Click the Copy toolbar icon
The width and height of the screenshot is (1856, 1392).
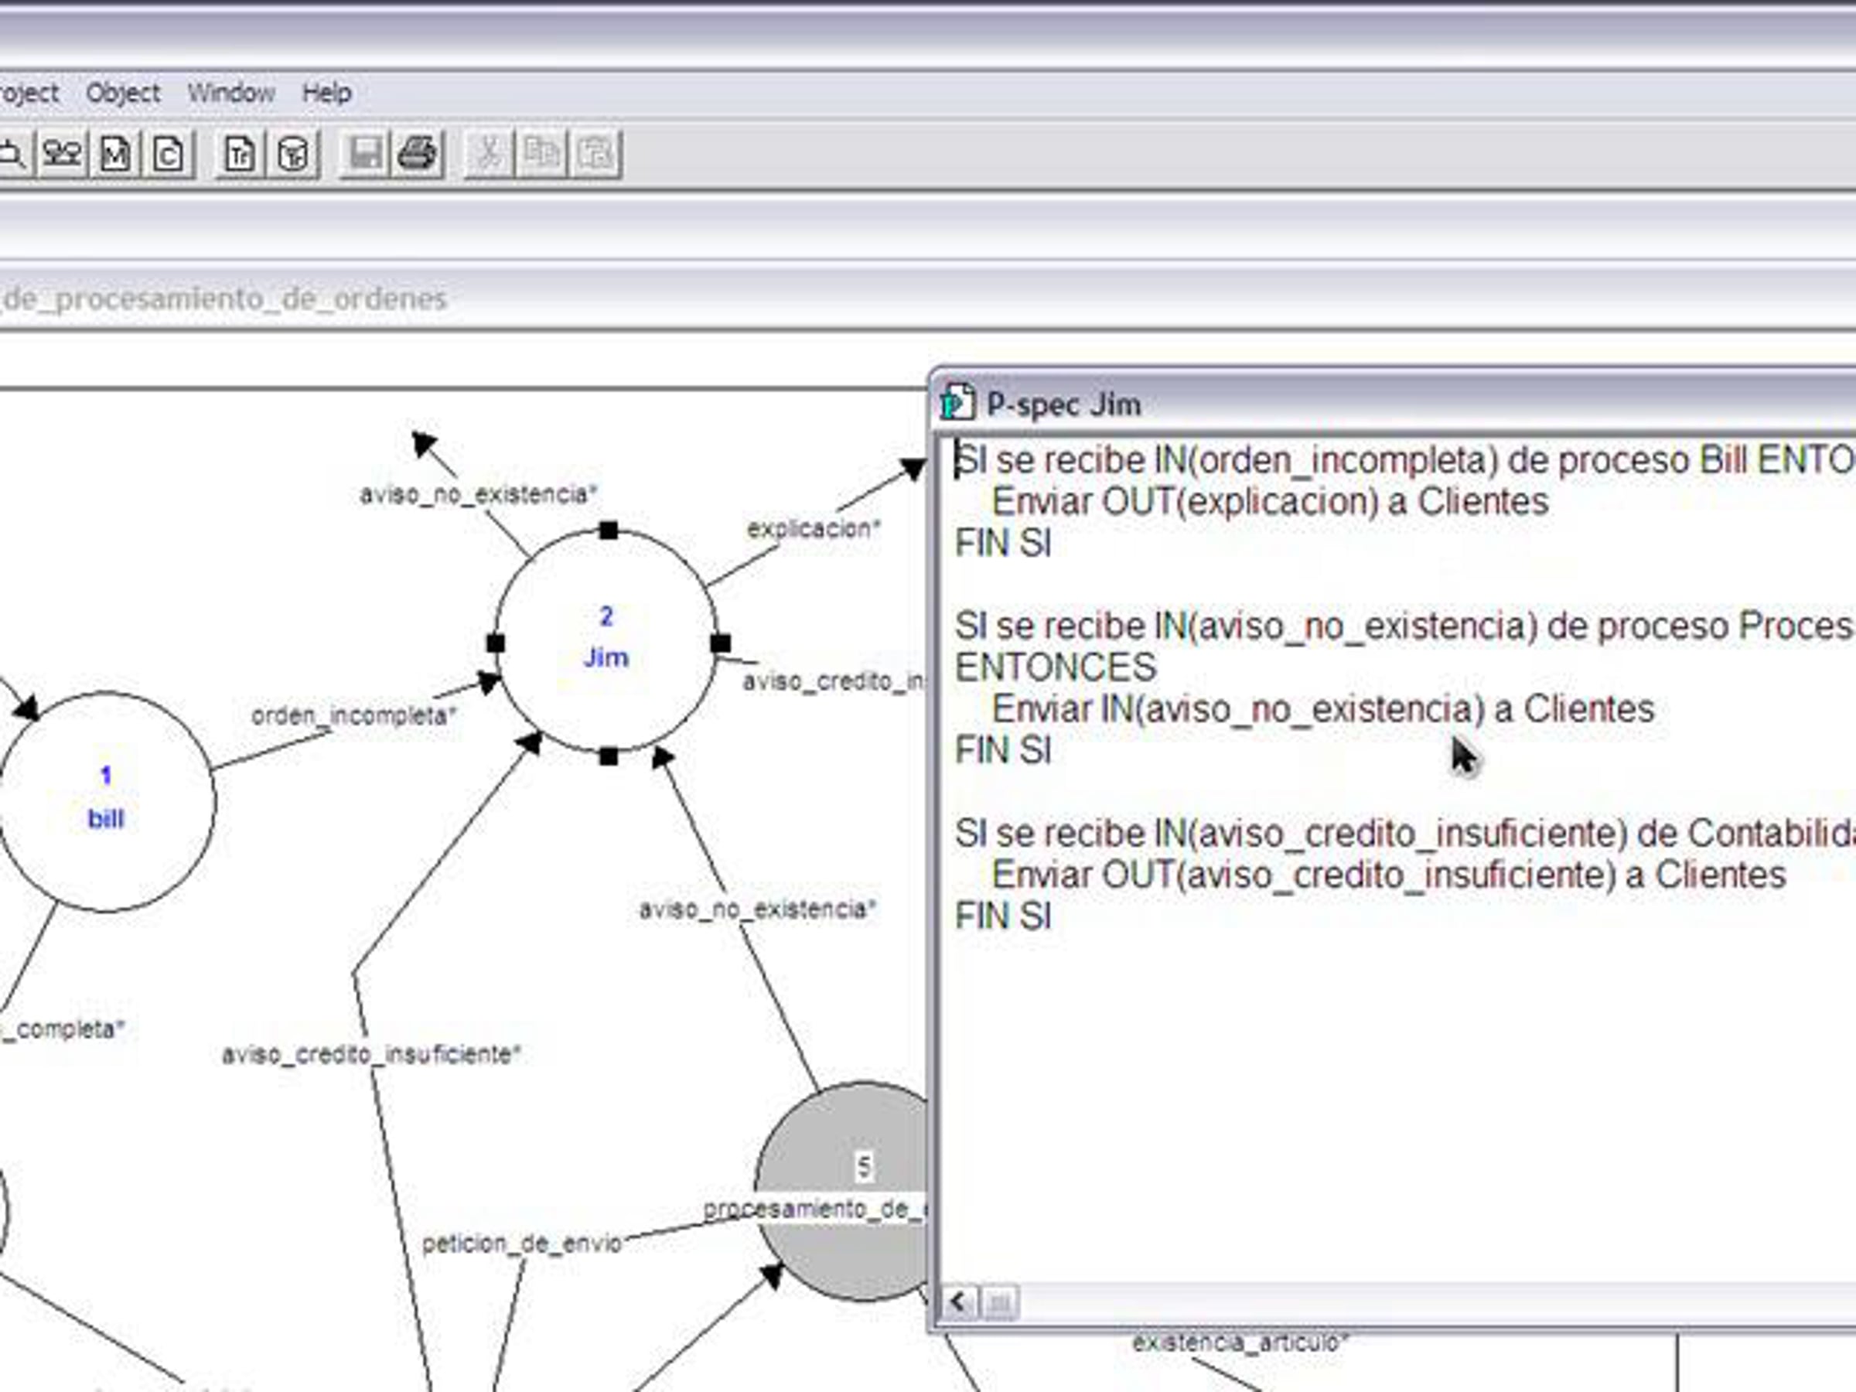point(542,155)
